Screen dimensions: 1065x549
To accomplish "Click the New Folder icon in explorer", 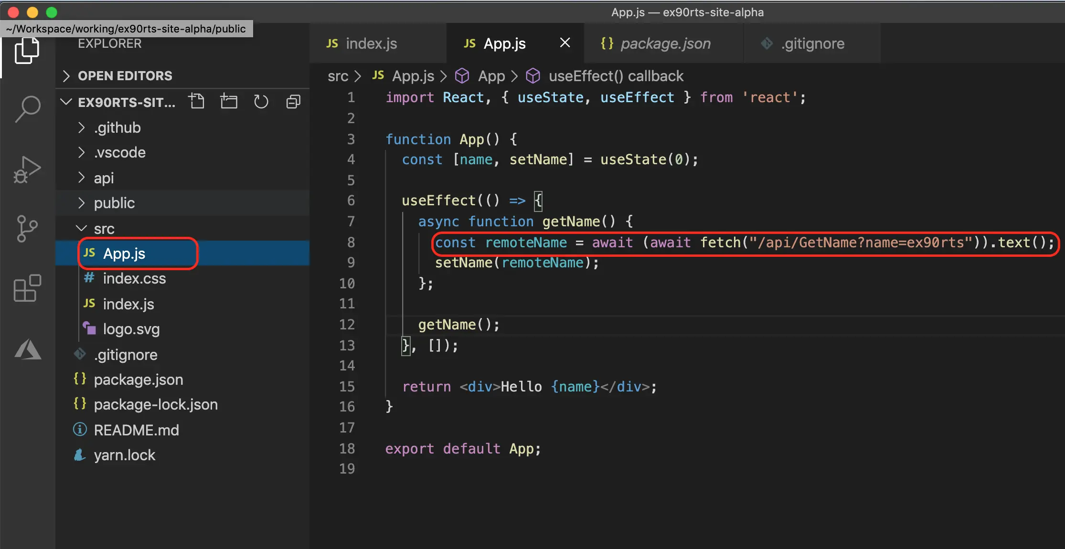I will (x=229, y=102).
